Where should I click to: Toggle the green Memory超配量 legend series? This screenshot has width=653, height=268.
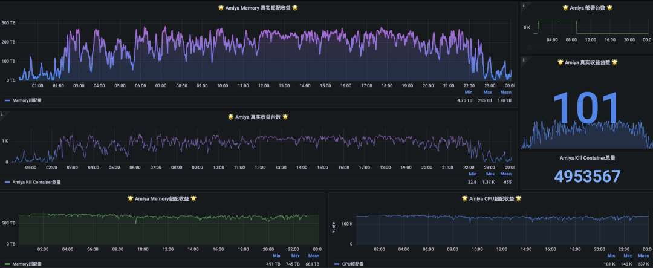(x=27, y=264)
